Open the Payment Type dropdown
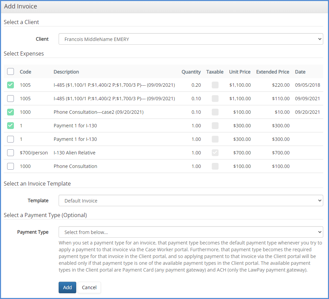The width and height of the screenshot is (329, 299). coord(191,232)
